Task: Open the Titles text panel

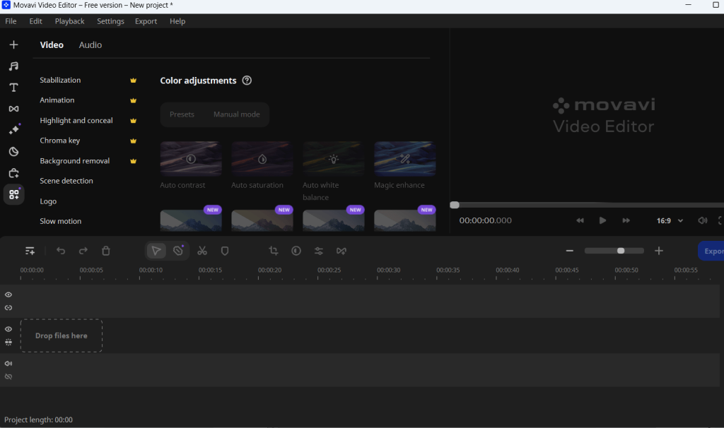Action: tap(14, 87)
